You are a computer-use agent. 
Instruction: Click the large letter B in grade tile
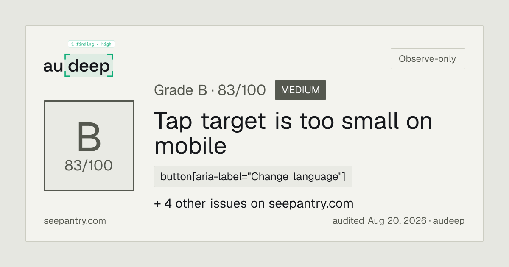tap(89, 138)
